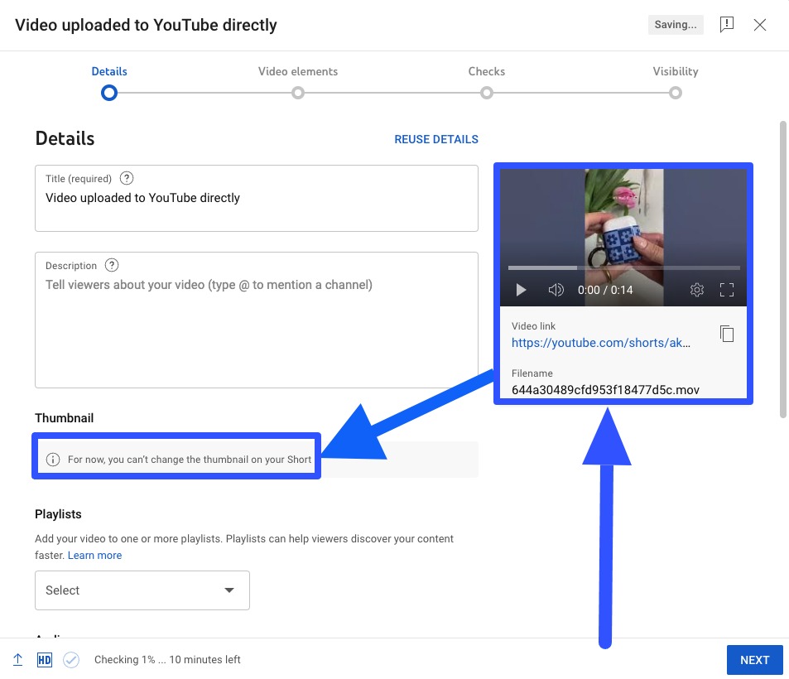The height and width of the screenshot is (679, 789).
Task: Open the video player settings gear
Action: tap(696, 290)
